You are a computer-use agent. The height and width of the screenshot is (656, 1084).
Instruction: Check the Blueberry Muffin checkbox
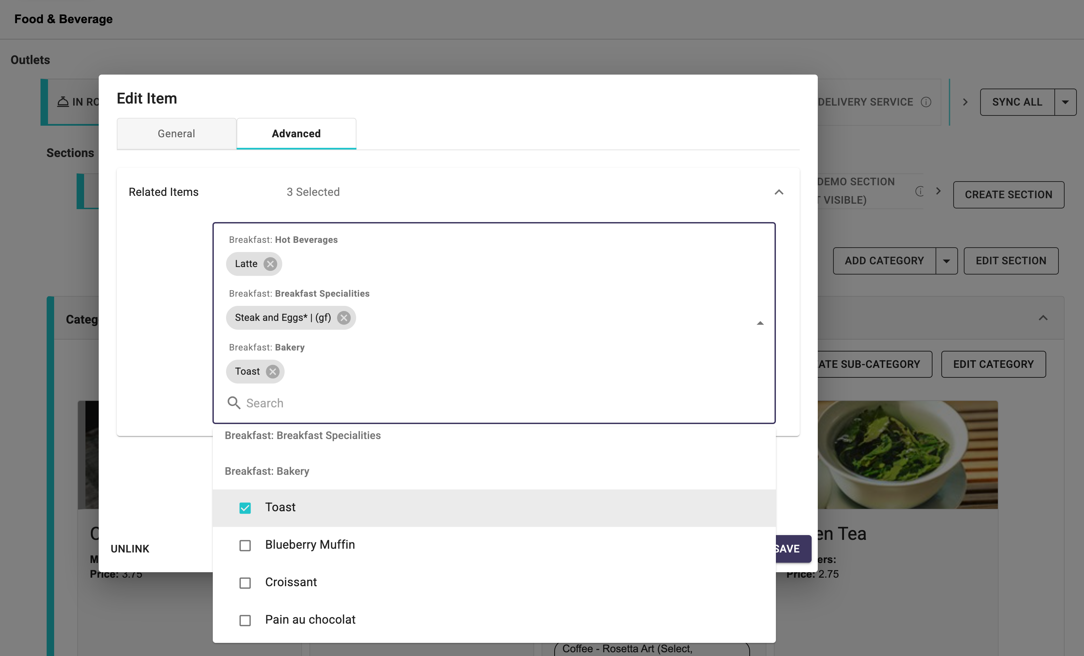point(245,545)
